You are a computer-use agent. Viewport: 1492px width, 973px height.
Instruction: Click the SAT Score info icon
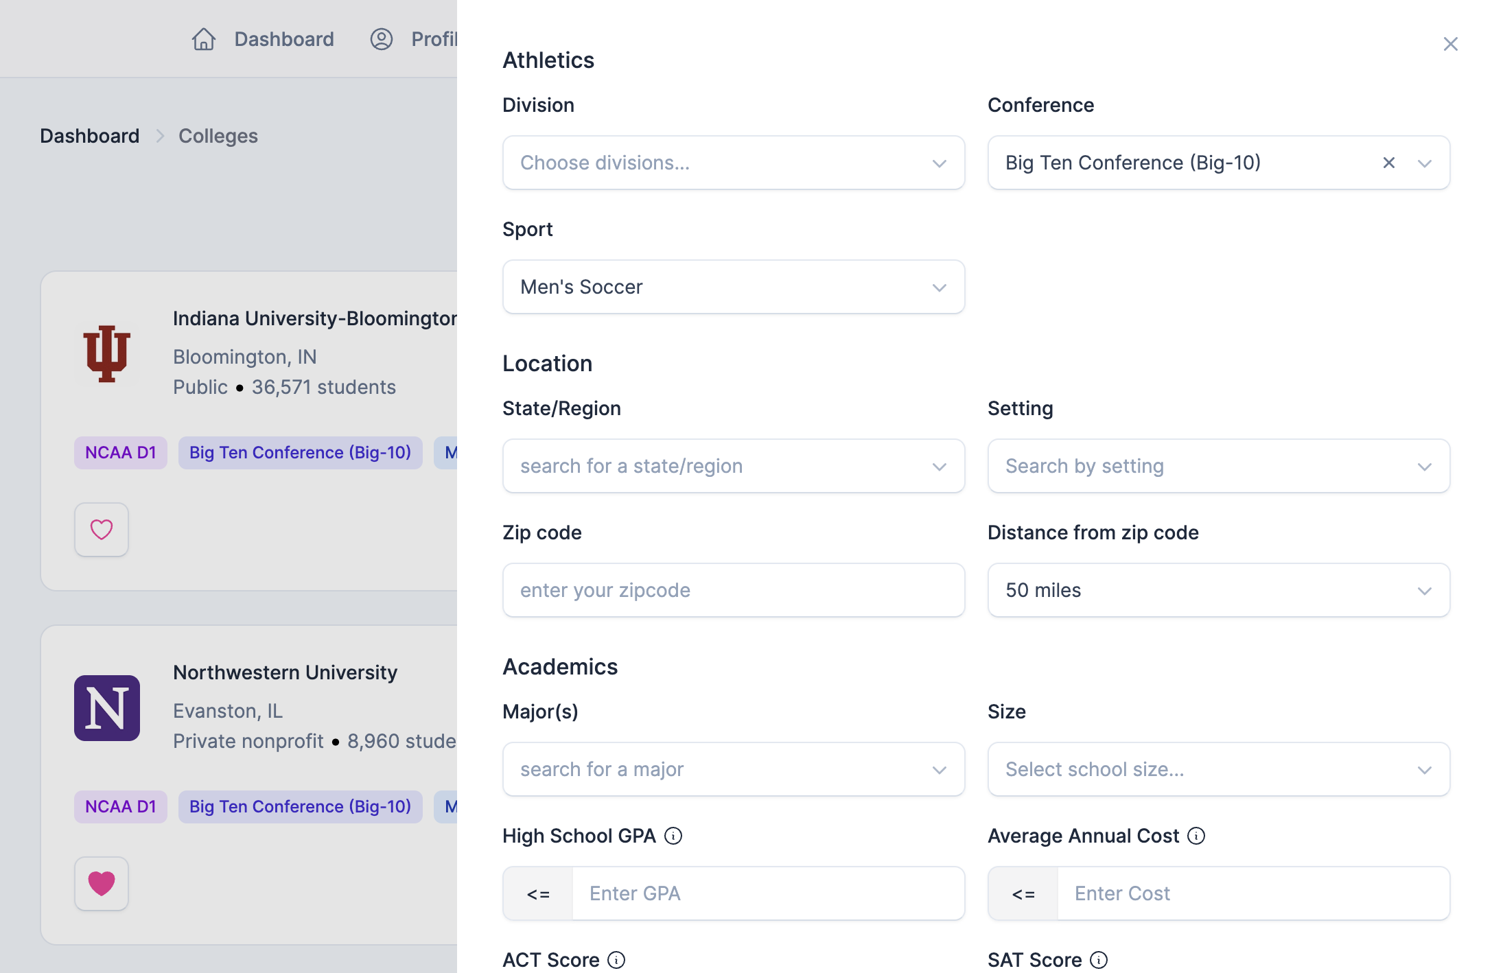click(1099, 960)
